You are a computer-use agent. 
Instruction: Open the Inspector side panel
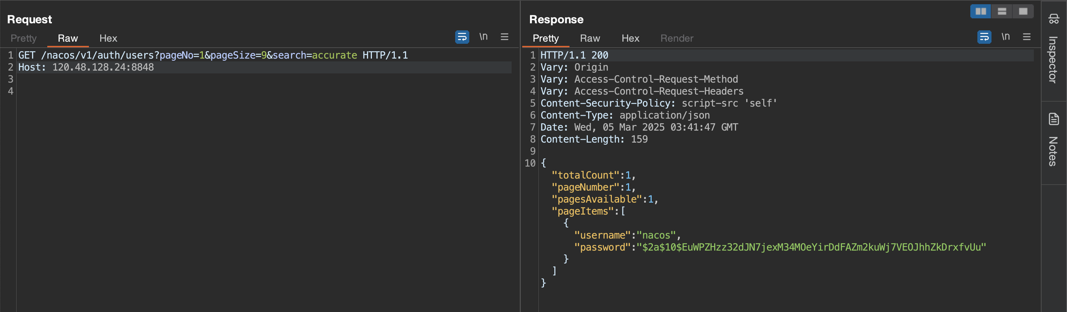coord(1054,50)
